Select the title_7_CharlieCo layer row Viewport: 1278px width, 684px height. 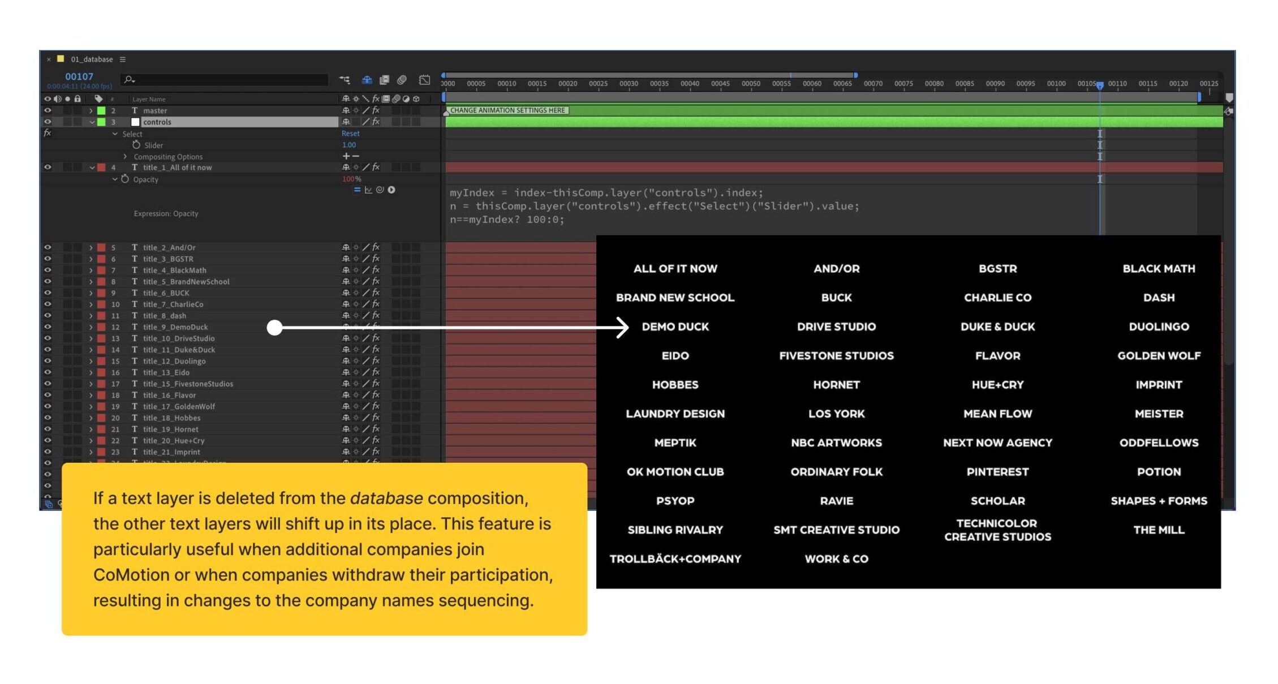(x=173, y=304)
